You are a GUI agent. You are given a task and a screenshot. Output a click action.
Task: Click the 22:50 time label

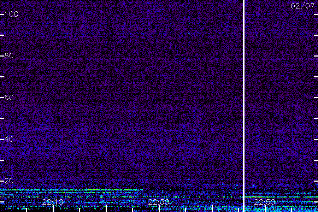[265, 202]
